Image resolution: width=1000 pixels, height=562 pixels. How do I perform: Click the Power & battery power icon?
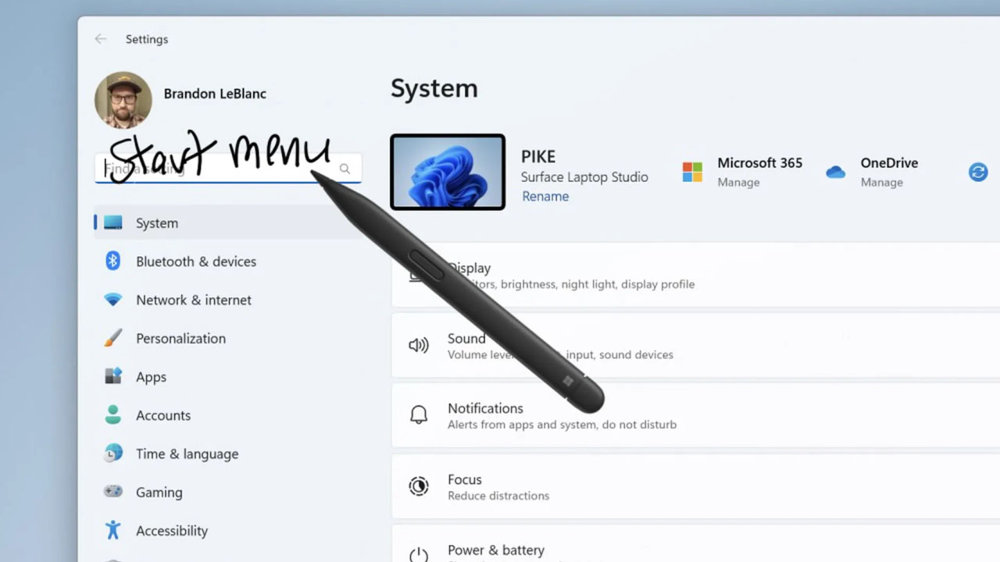coord(419,553)
